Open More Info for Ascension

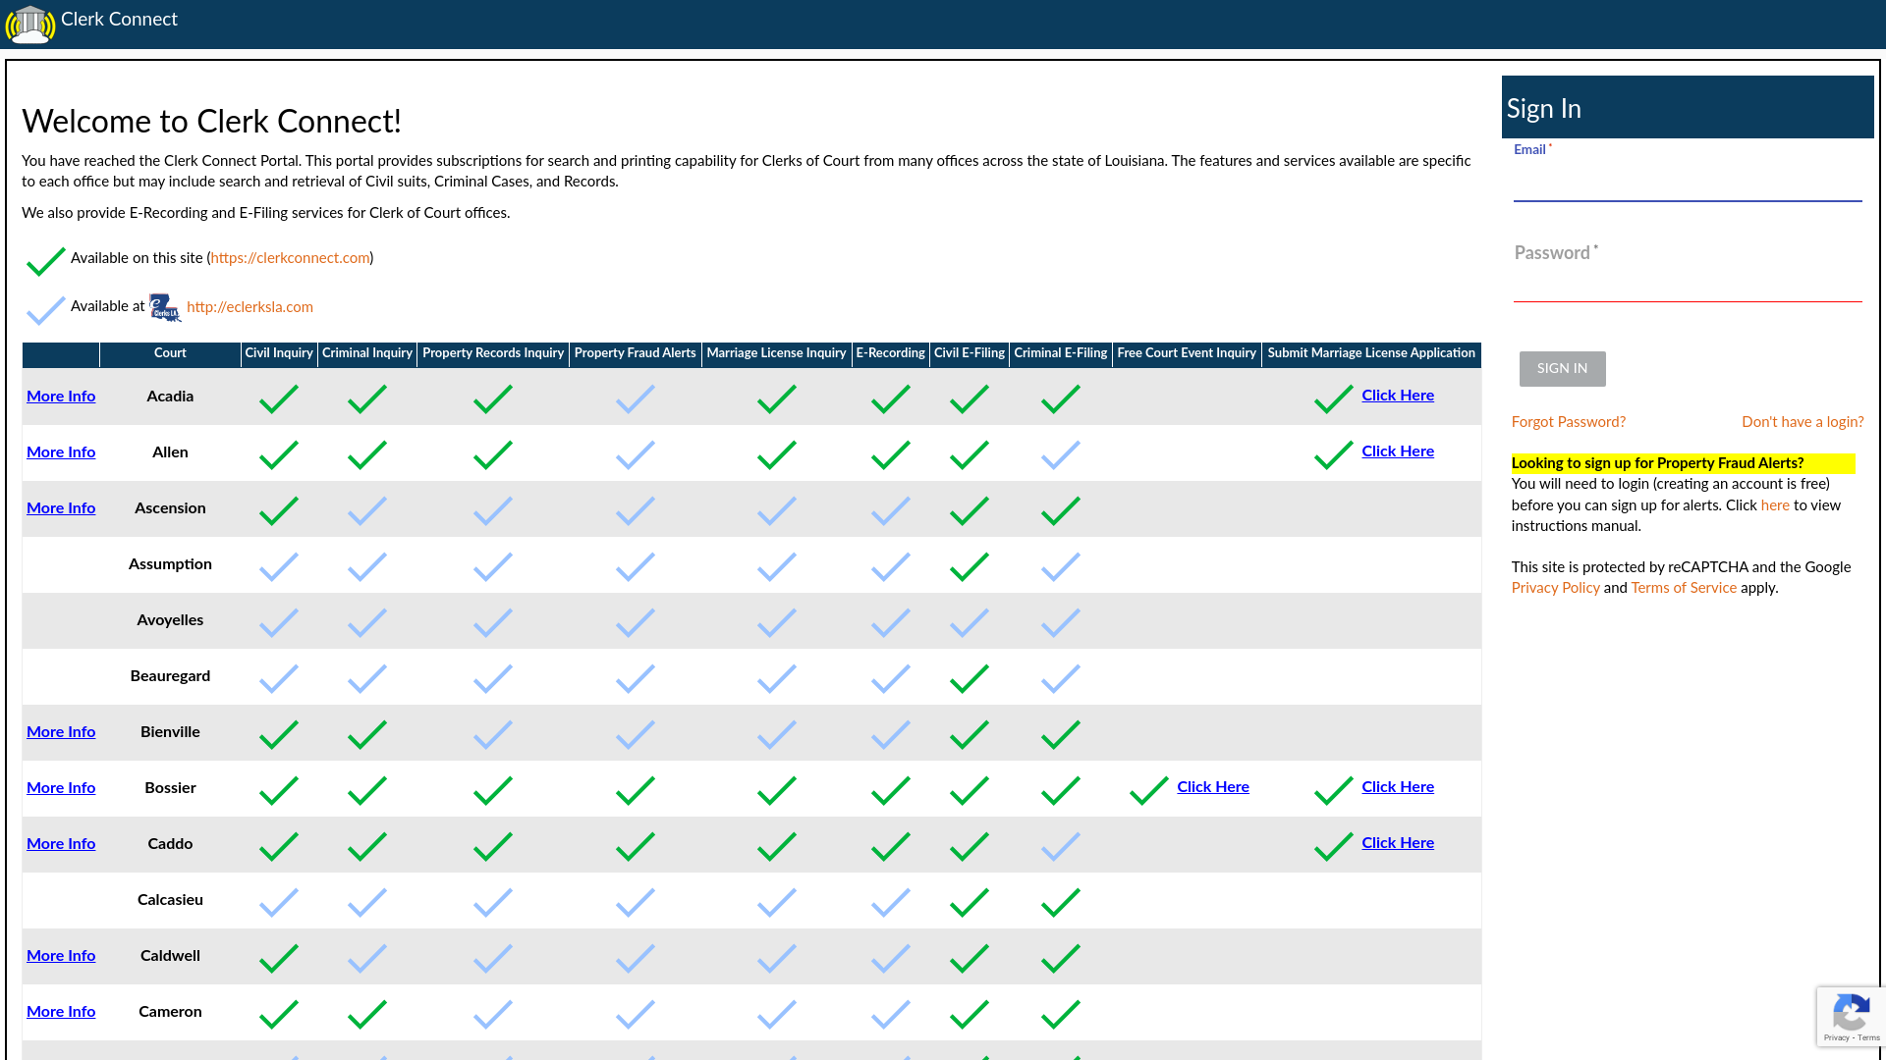point(61,508)
